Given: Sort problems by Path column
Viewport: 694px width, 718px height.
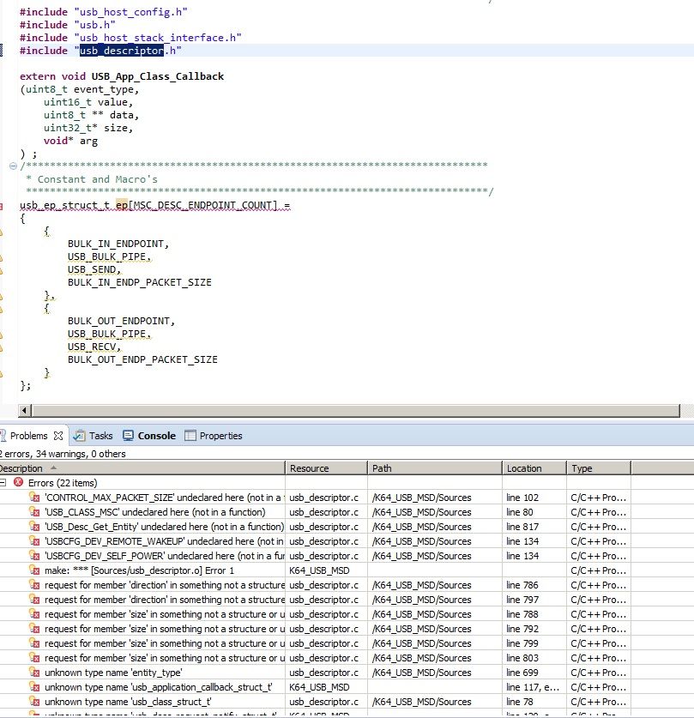Looking at the screenshot, I should point(435,468).
